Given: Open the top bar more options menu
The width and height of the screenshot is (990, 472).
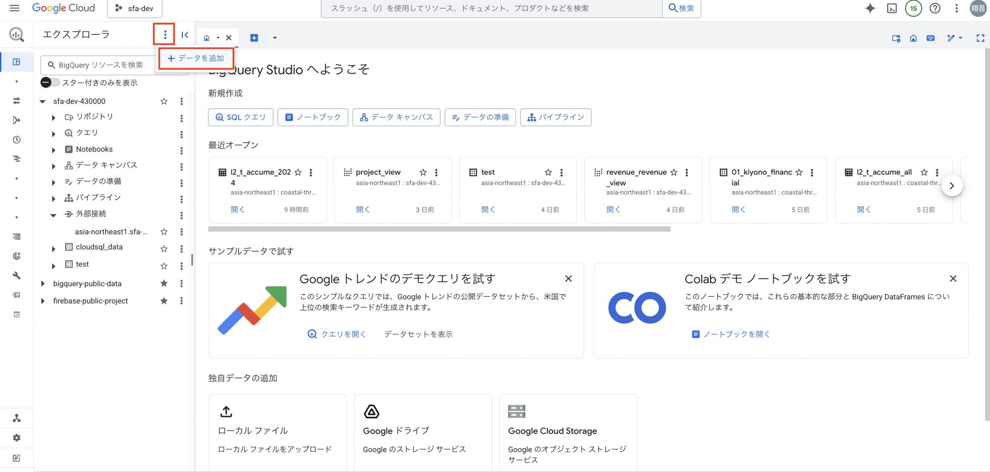Looking at the screenshot, I should 956,8.
